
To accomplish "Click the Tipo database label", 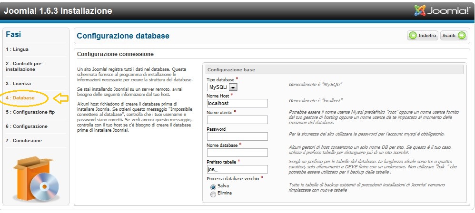I will point(220,79).
